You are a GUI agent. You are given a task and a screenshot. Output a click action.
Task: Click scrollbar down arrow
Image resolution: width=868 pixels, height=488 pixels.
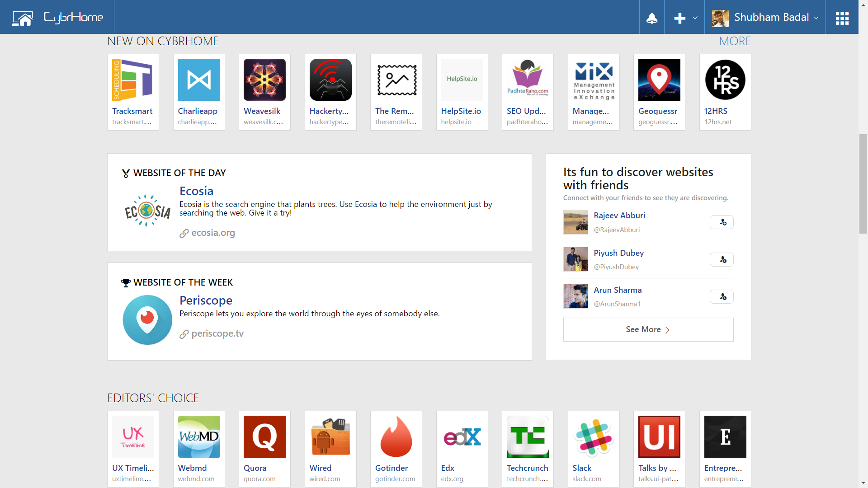tap(863, 483)
